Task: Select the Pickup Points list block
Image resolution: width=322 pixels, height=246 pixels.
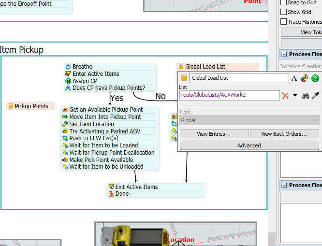Action: (x=30, y=106)
